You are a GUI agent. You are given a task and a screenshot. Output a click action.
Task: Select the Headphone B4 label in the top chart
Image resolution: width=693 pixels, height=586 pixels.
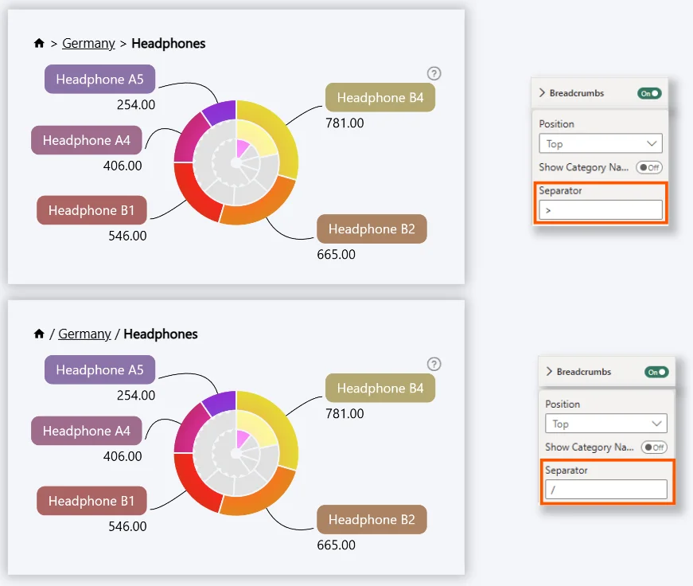380,98
